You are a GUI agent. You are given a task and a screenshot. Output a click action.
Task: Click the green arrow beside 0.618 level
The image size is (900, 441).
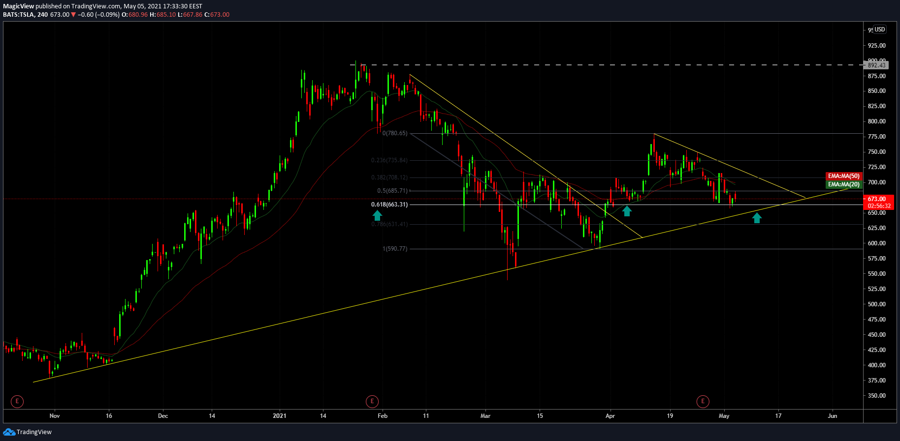[x=377, y=215]
